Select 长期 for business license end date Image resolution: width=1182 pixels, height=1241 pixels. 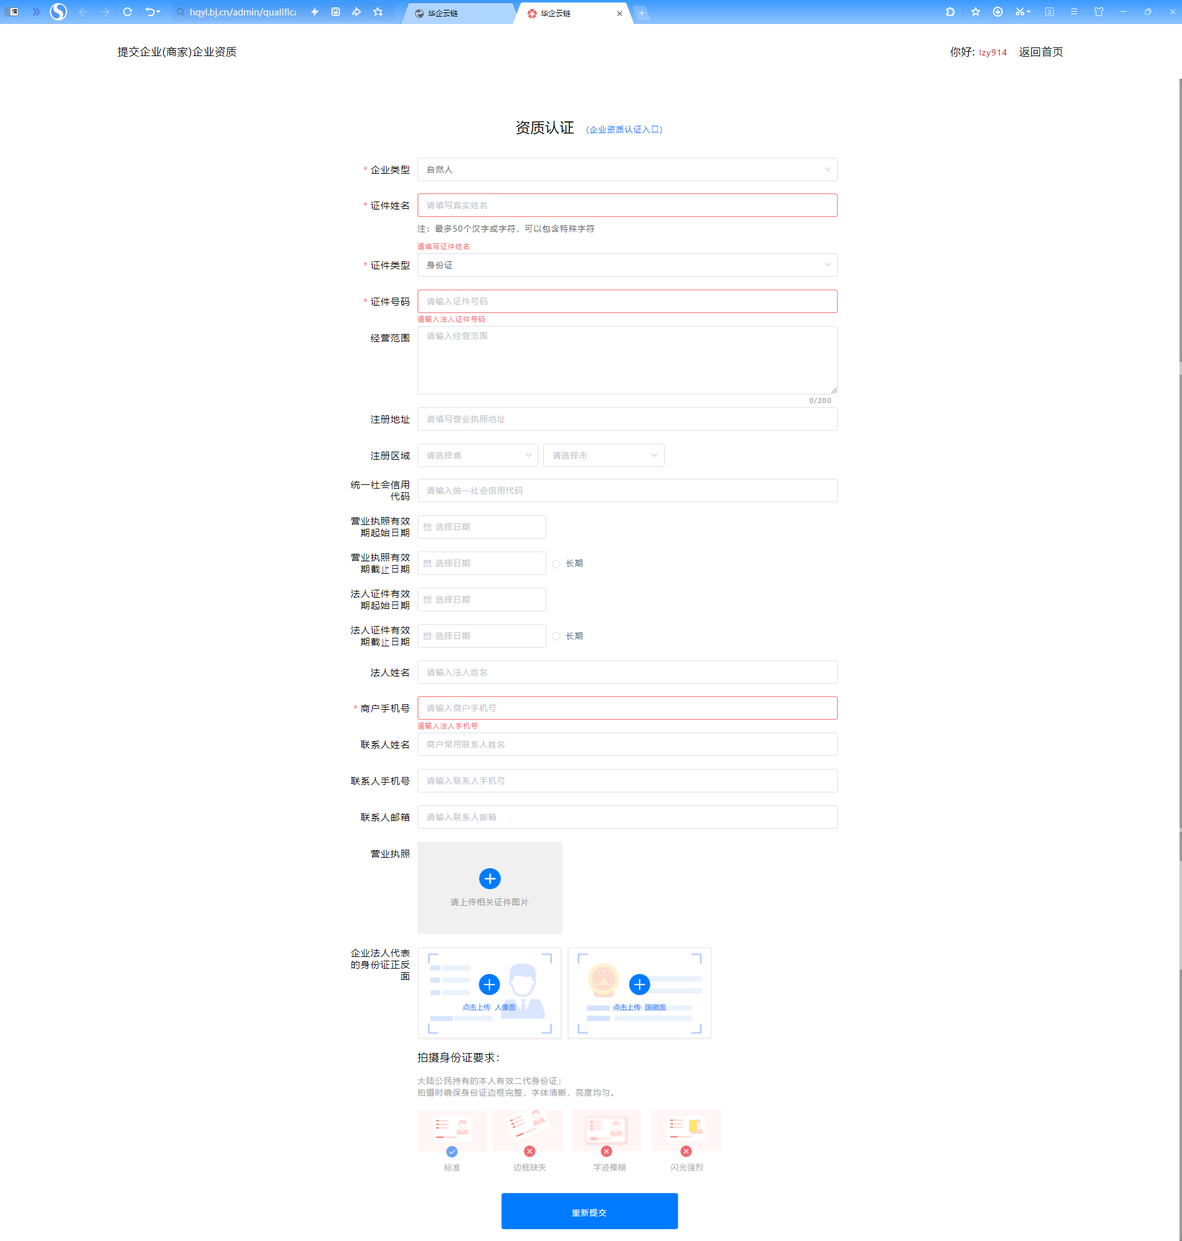point(556,564)
